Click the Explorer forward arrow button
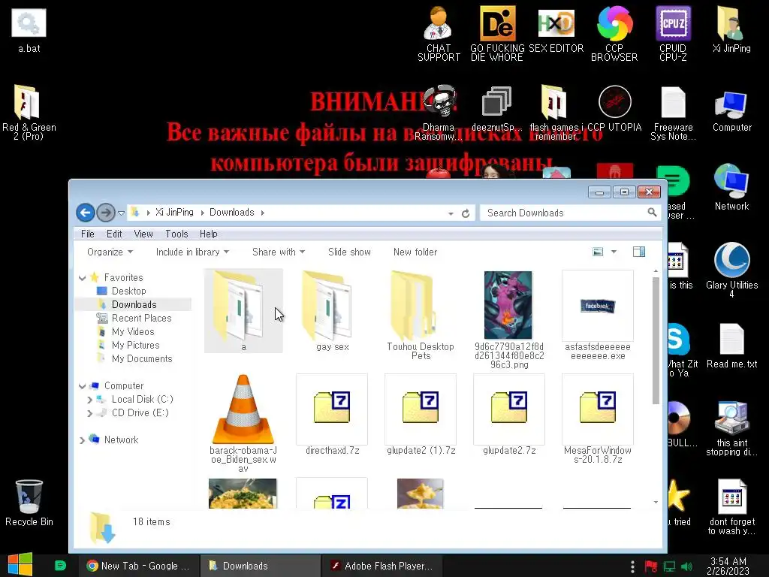Screen dimensions: 769x577 (x=105, y=213)
